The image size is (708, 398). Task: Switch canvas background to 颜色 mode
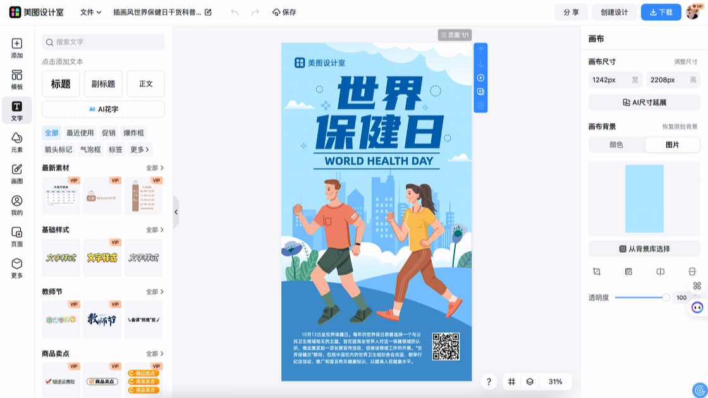click(616, 145)
